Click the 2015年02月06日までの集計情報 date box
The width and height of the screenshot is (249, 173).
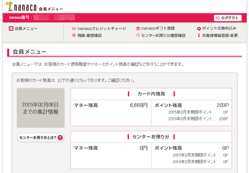pos(41,108)
